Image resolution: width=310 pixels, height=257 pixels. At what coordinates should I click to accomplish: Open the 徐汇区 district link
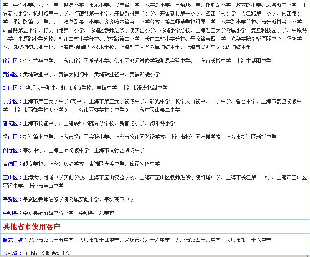[x=10, y=60]
